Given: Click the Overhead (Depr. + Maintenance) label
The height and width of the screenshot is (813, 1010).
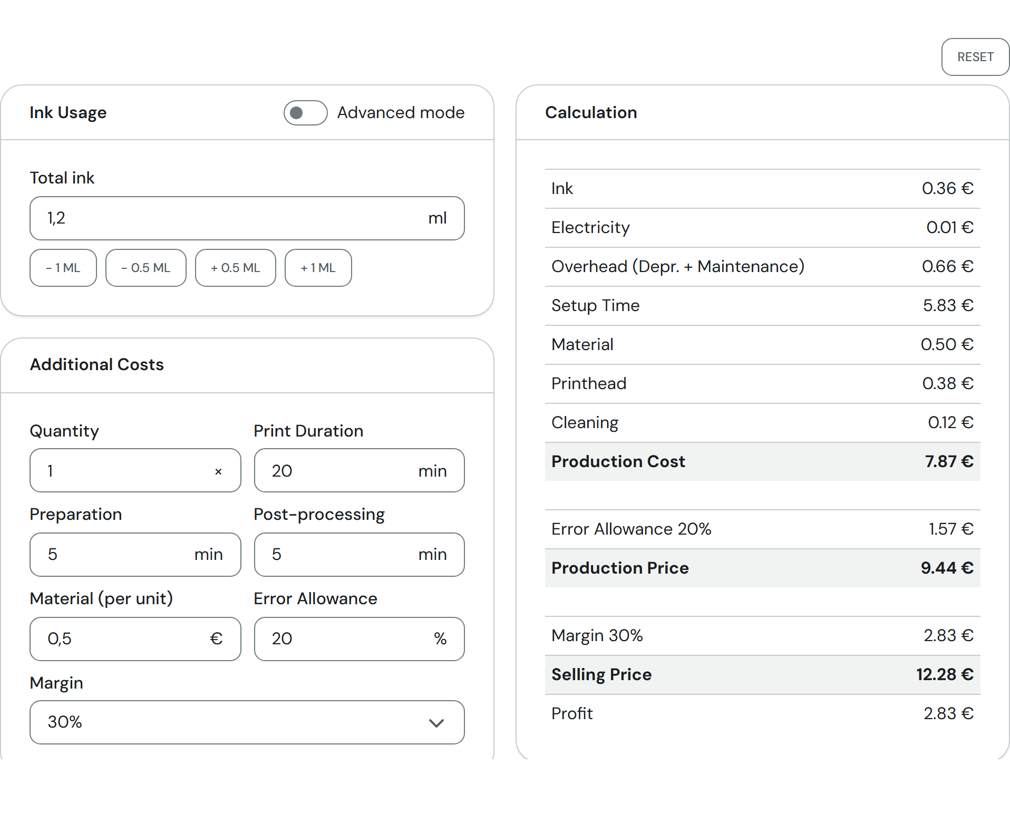Looking at the screenshot, I should point(678,266).
